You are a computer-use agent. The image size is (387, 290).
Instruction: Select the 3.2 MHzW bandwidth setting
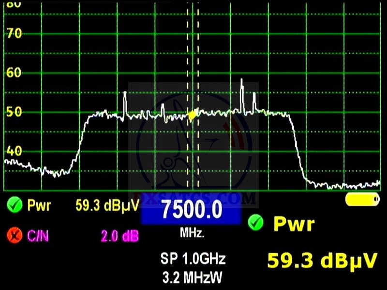[x=193, y=278]
